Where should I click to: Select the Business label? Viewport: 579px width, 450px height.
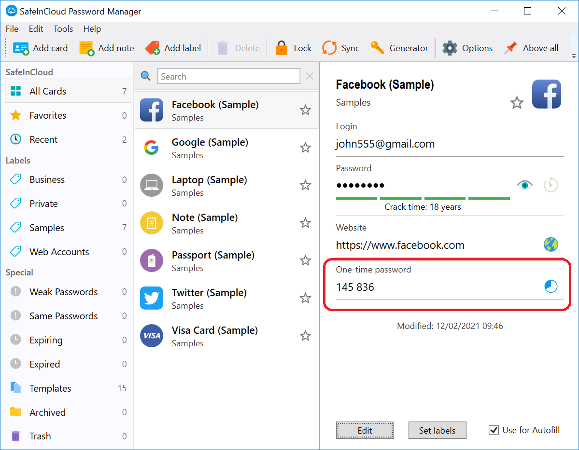[x=68, y=179]
